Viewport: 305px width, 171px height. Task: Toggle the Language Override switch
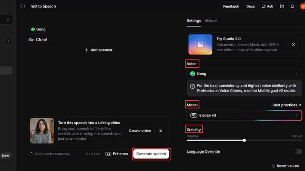[x=297, y=152]
